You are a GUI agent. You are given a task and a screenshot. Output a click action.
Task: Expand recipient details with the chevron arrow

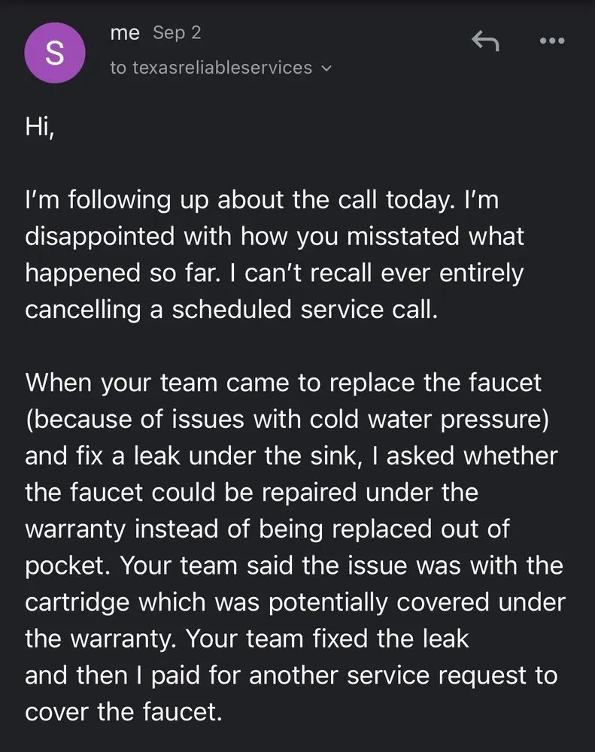pos(326,68)
